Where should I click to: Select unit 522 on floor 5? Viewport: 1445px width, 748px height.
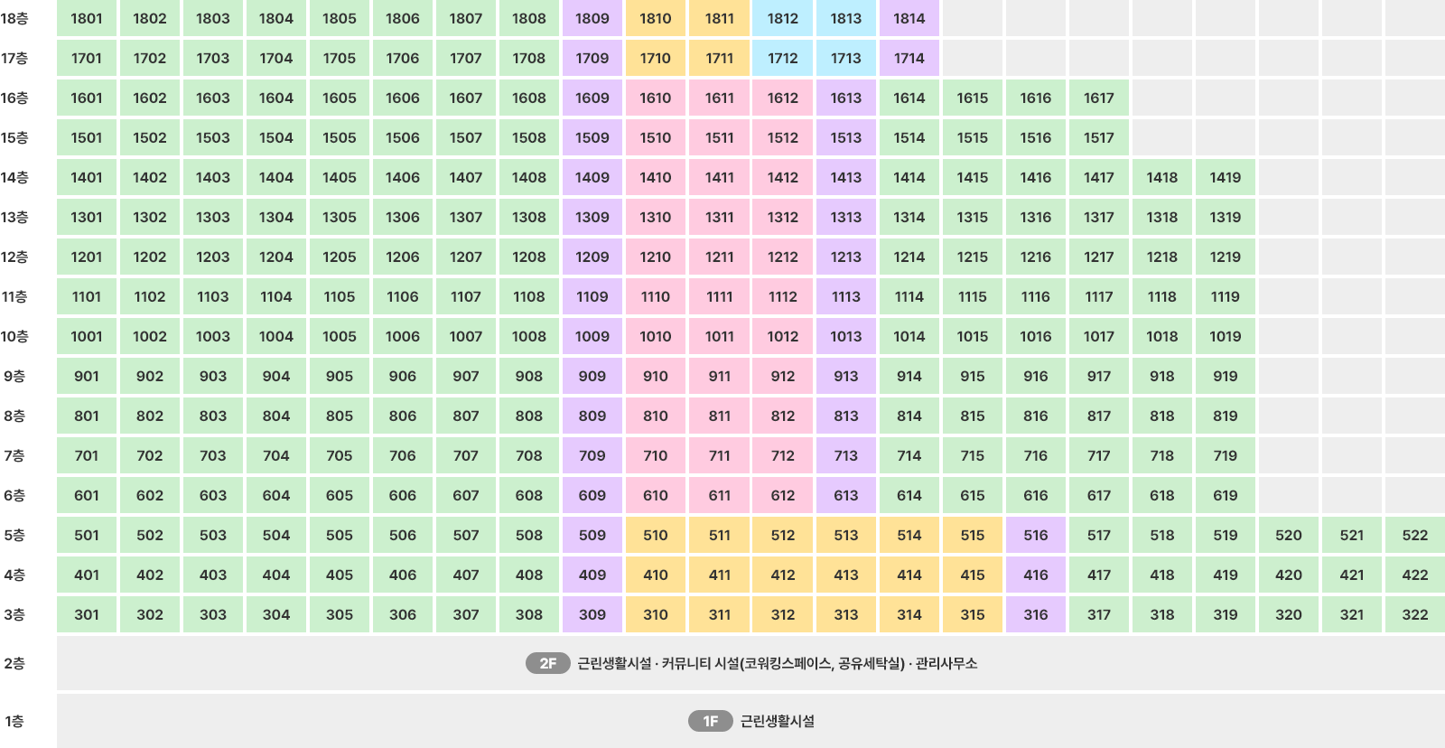(x=1414, y=535)
